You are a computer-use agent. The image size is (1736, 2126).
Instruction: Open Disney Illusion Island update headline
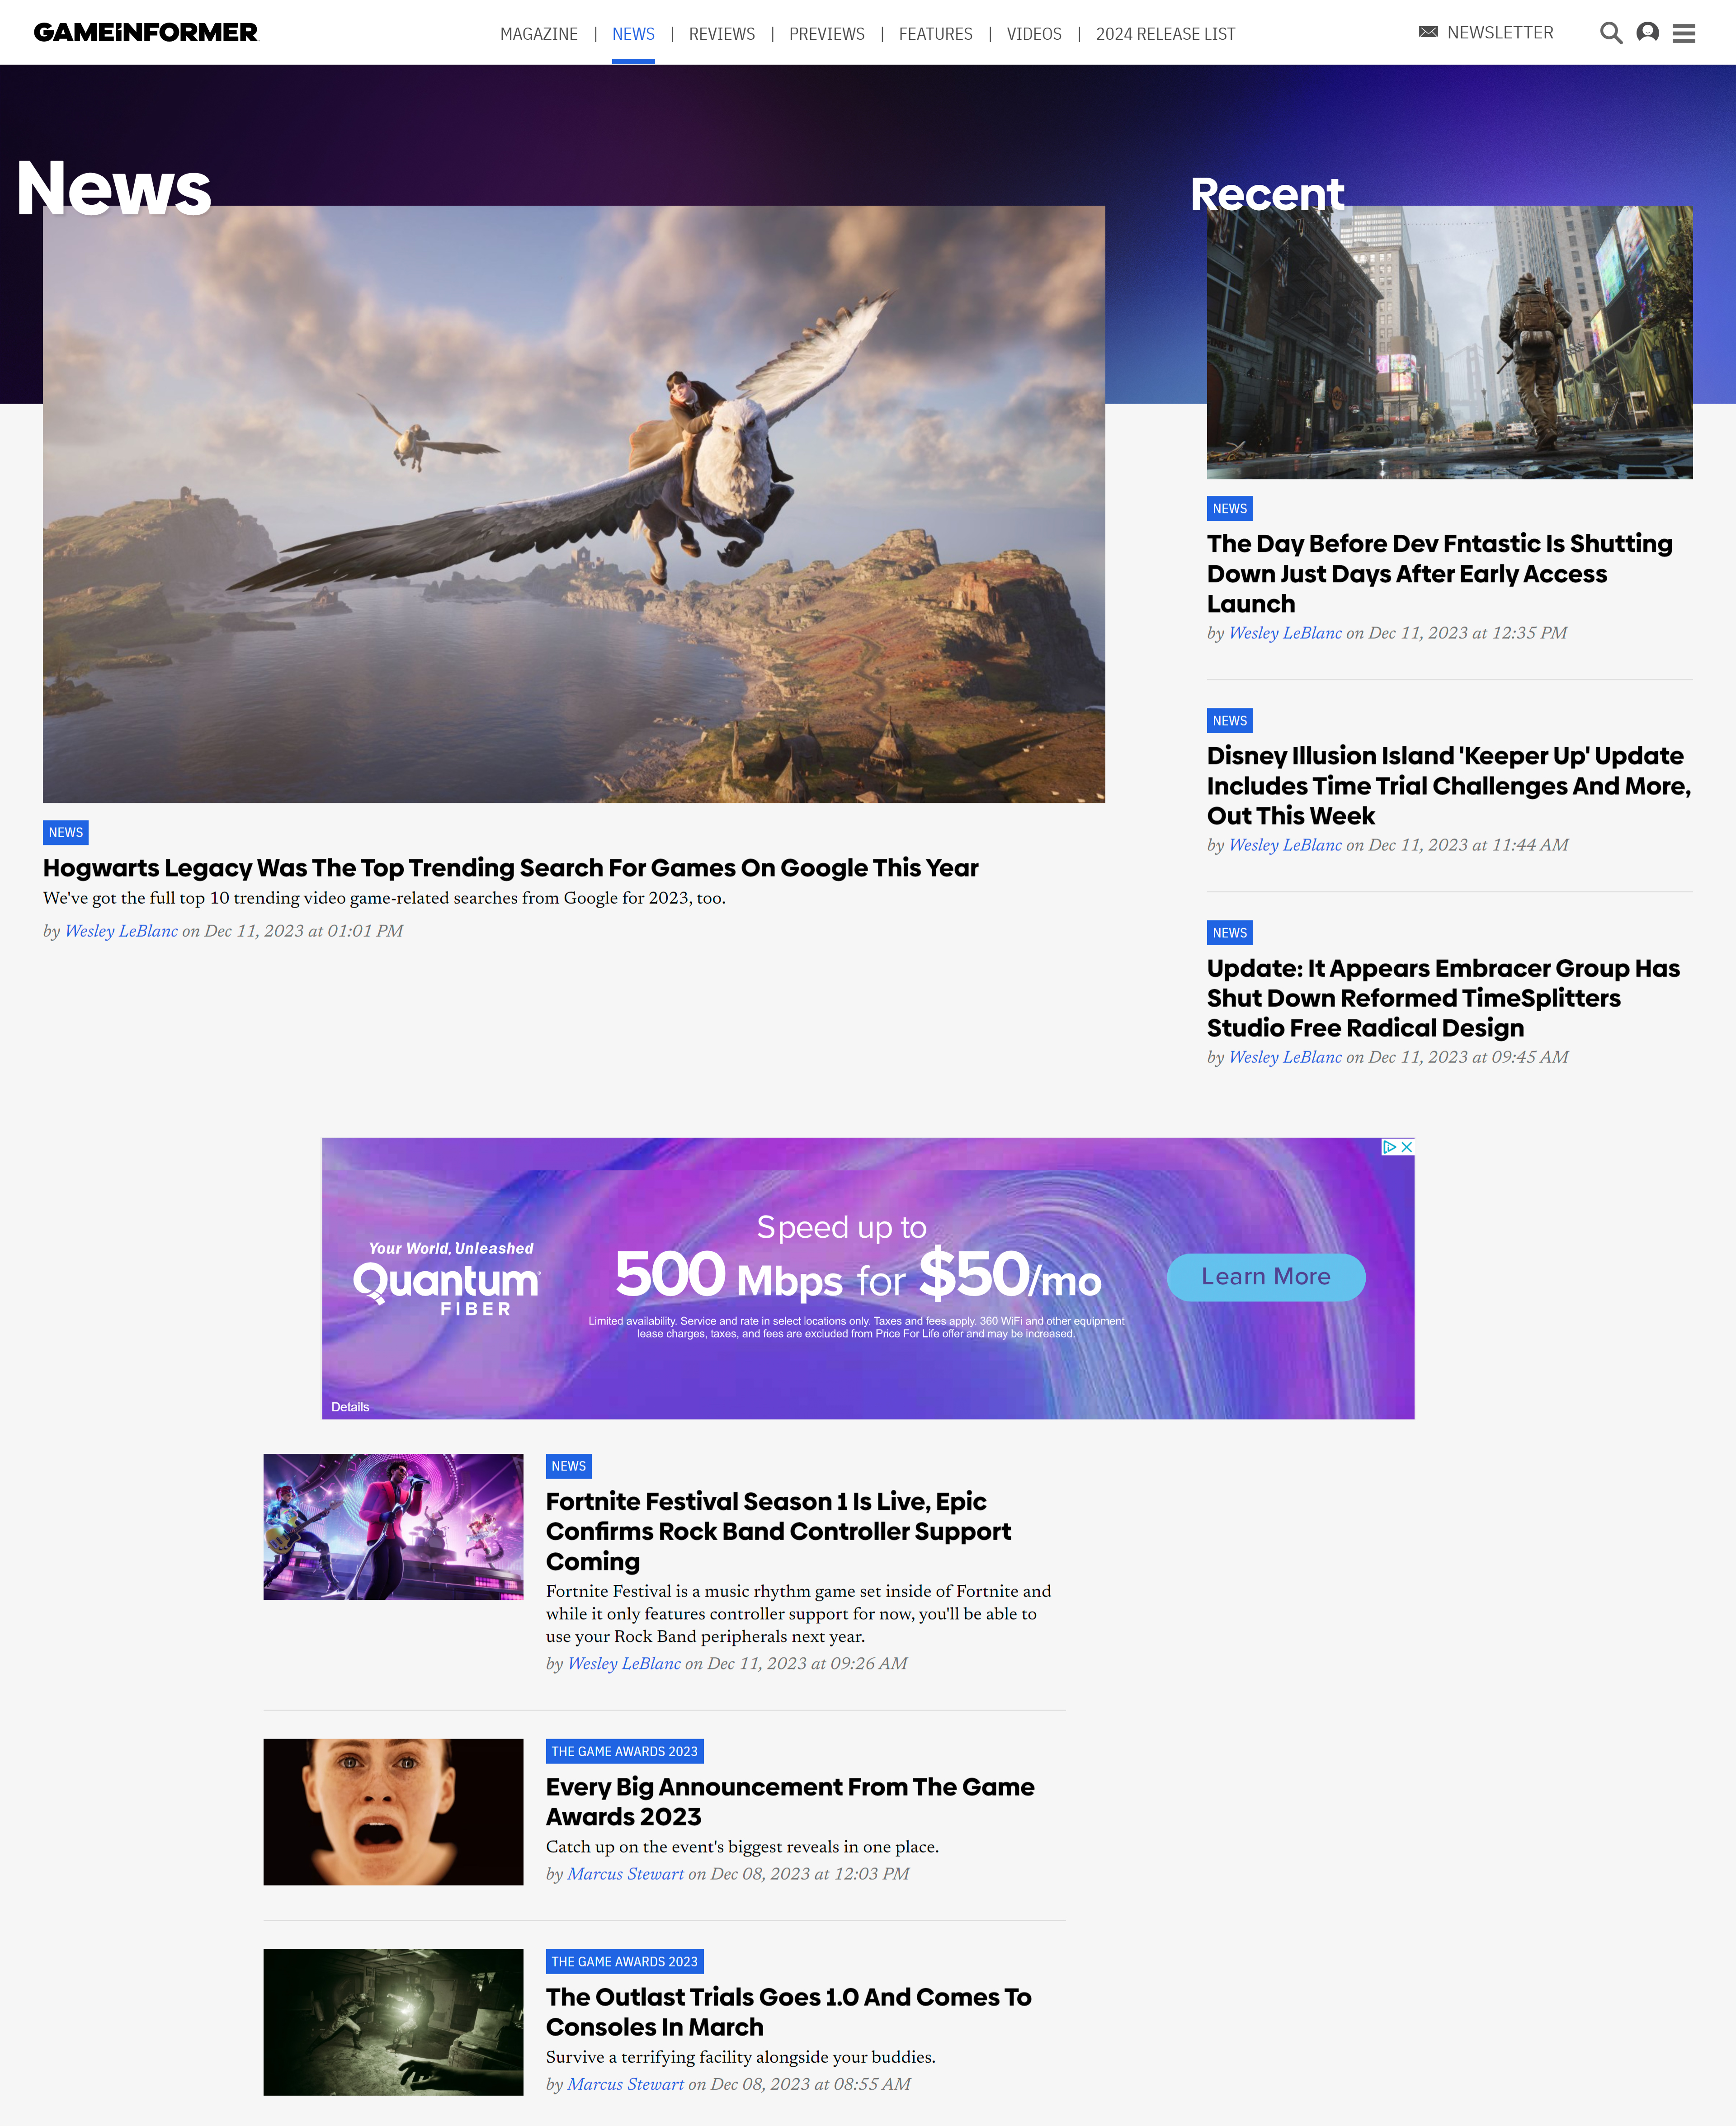(x=1448, y=785)
